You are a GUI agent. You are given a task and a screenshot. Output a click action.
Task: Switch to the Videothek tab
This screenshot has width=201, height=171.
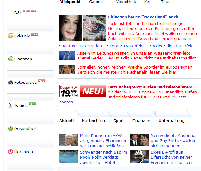point(126,2)
